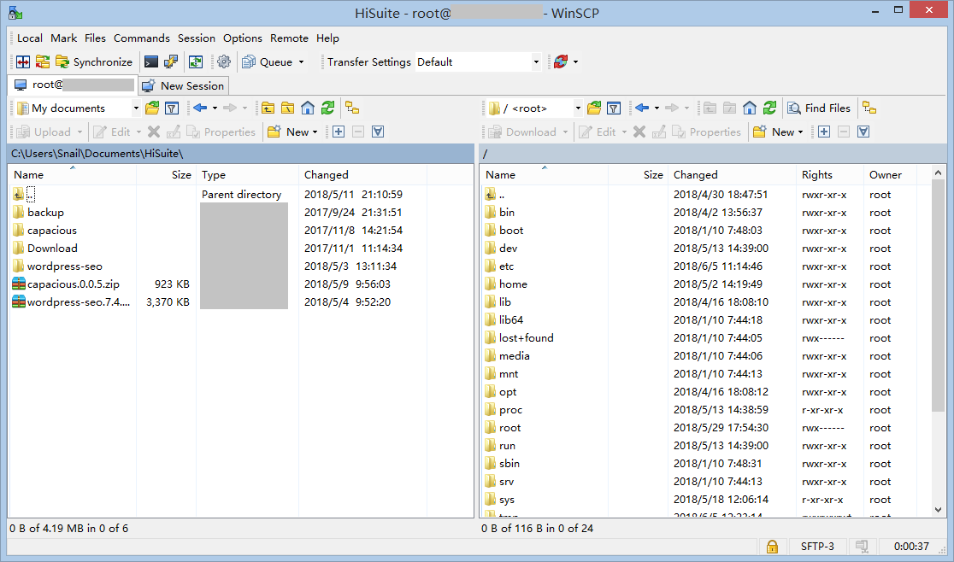Switch to the New Session tab
The image size is (954, 562).
coord(184,85)
